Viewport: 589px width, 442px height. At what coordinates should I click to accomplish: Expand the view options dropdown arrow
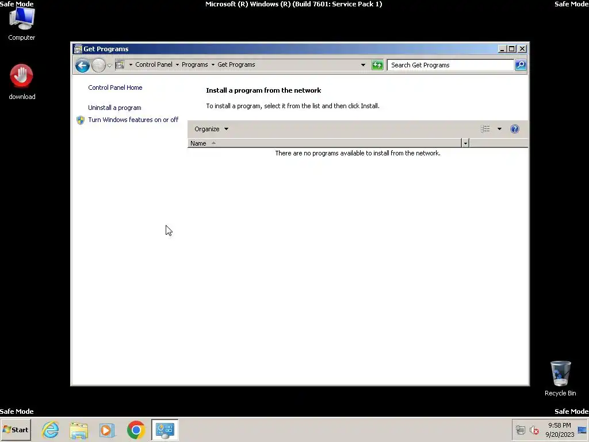point(499,129)
